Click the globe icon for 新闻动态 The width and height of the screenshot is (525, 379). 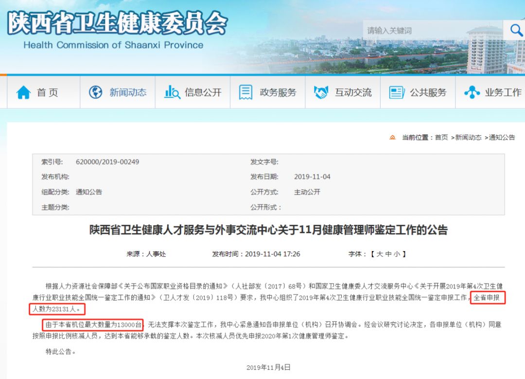(95, 92)
